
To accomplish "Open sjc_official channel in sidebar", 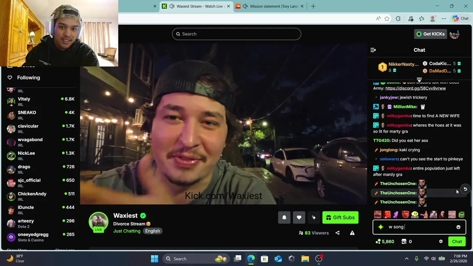I will tap(41, 183).
